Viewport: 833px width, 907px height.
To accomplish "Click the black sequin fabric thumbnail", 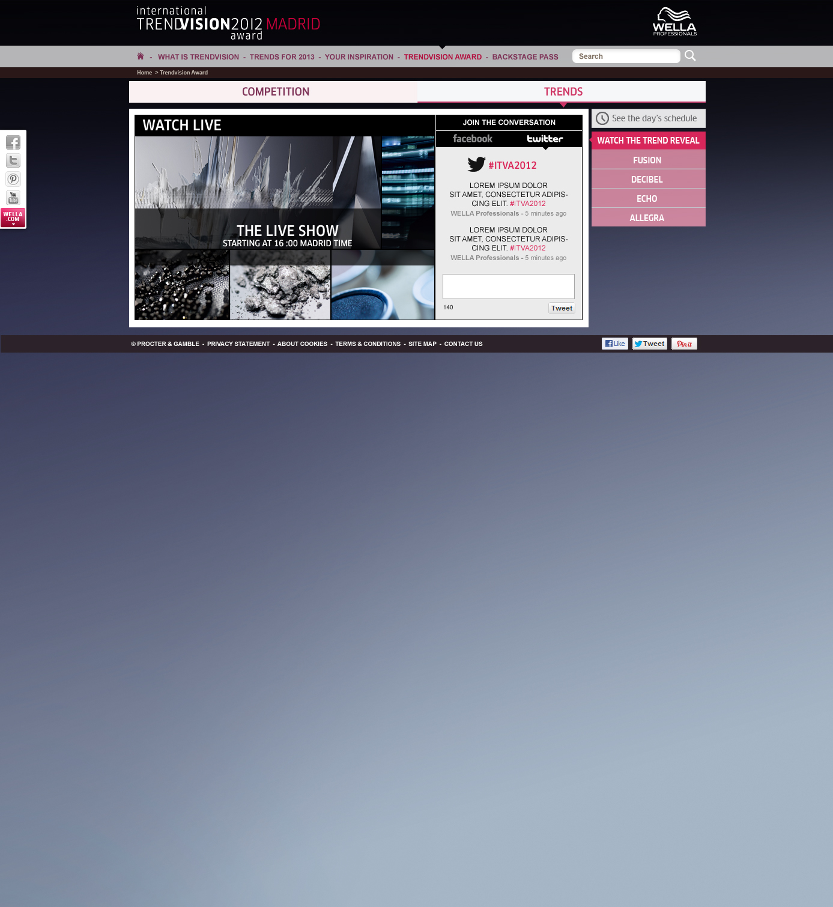I will point(182,285).
